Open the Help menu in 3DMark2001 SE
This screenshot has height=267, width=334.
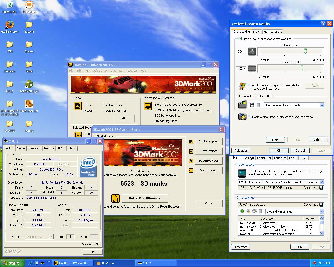tap(143, 71)
